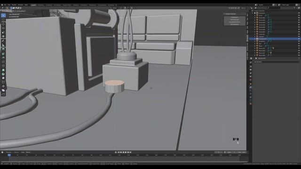This screenshot has height=169, width=301.
Task: Select the Transform tool
Action: 3,36
